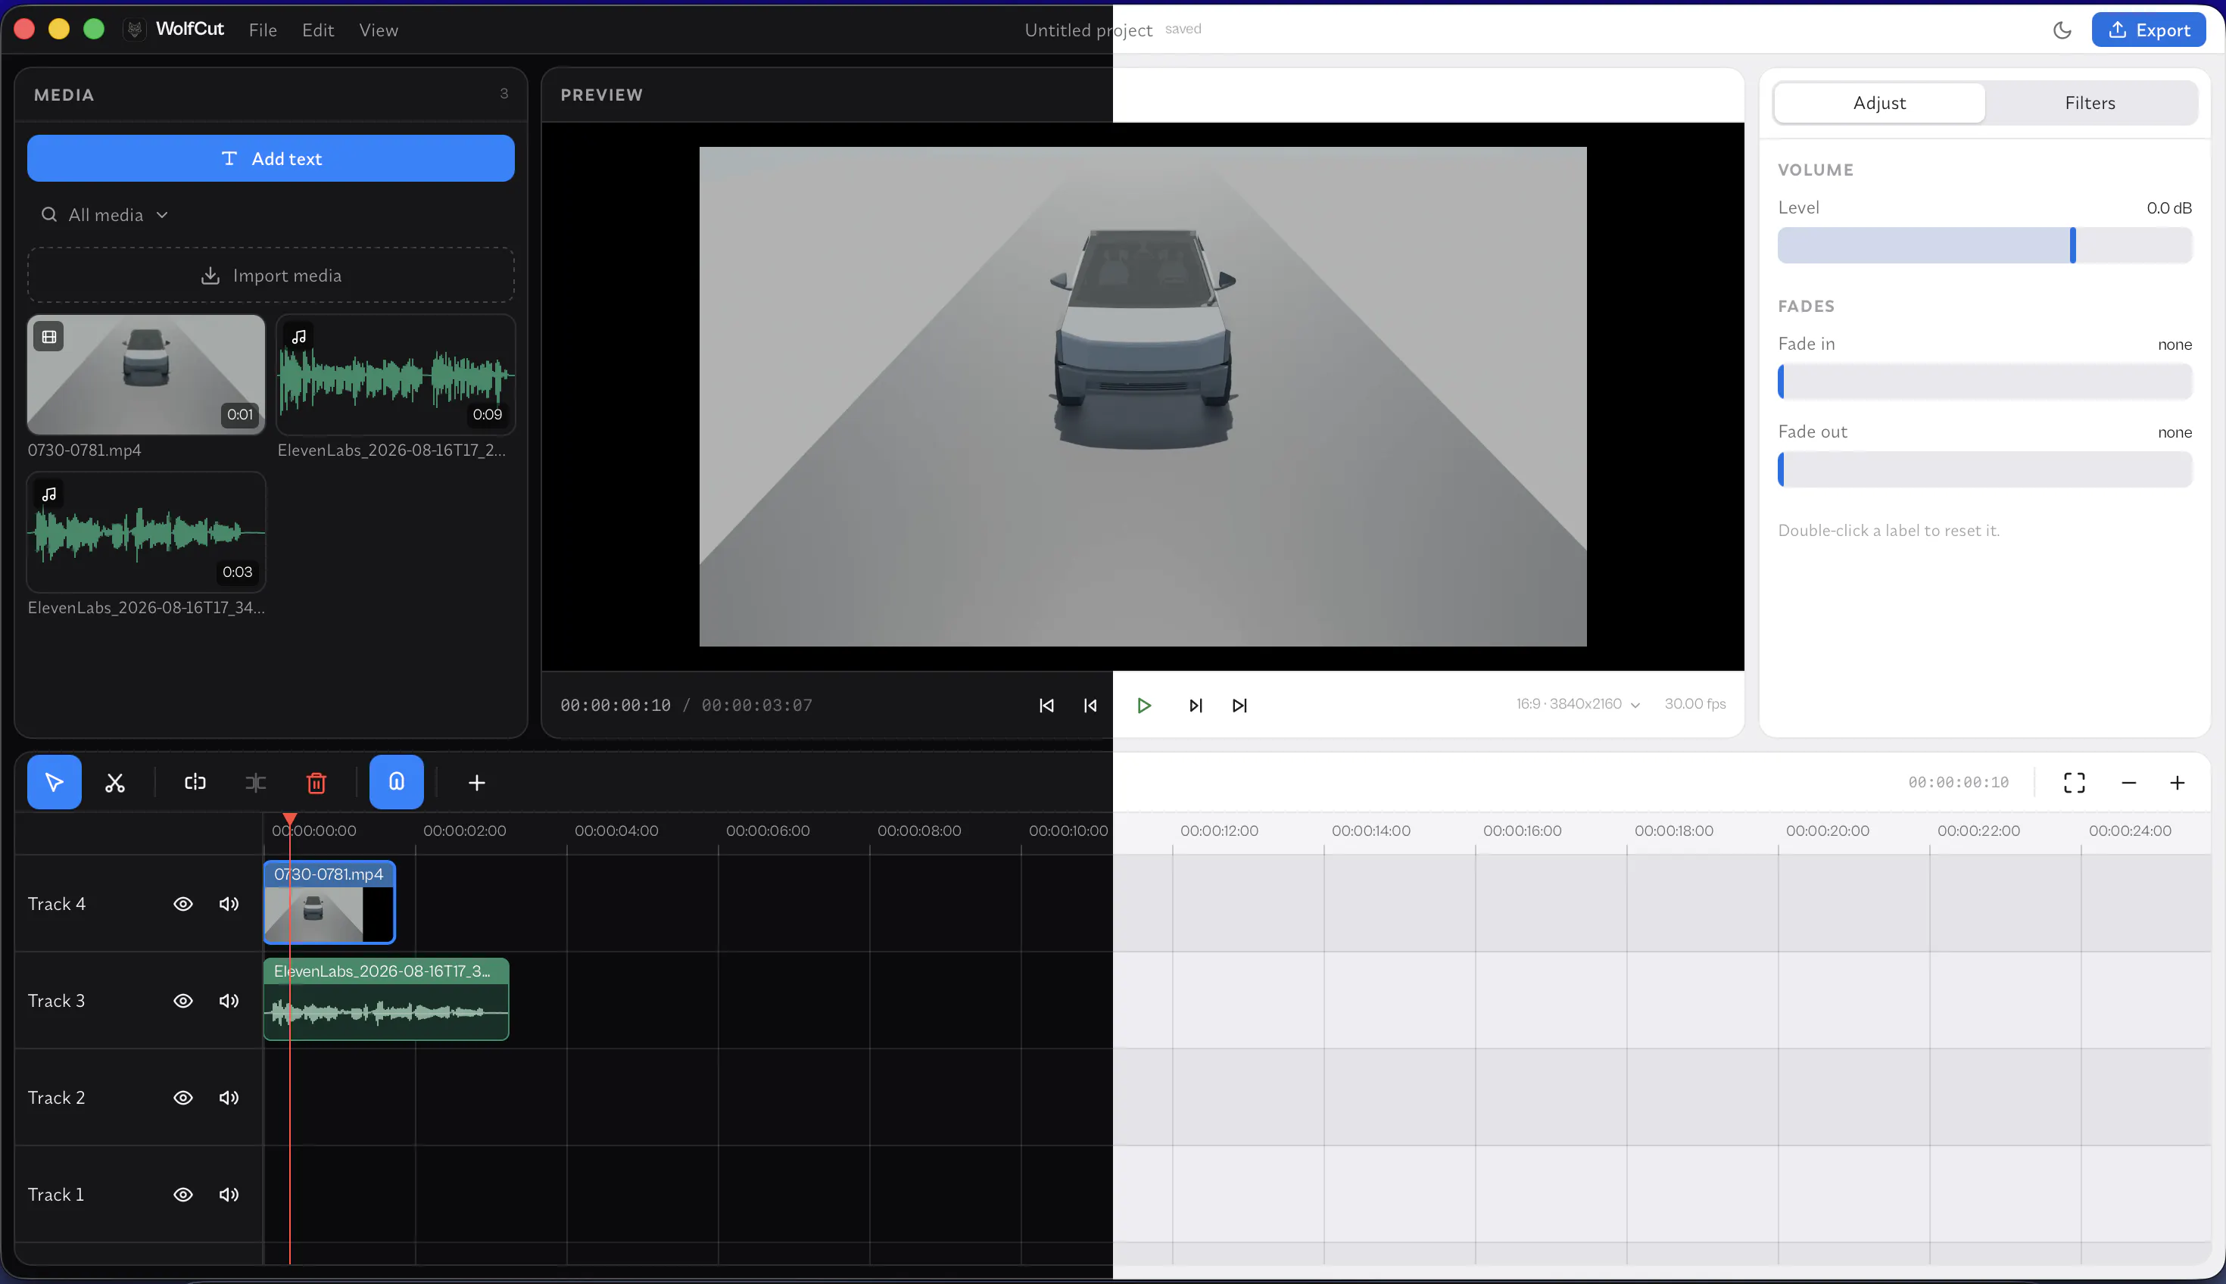Mute Track 3 audio
The height and width of the screenshot is (1284, 2226).
point(229,1001)
